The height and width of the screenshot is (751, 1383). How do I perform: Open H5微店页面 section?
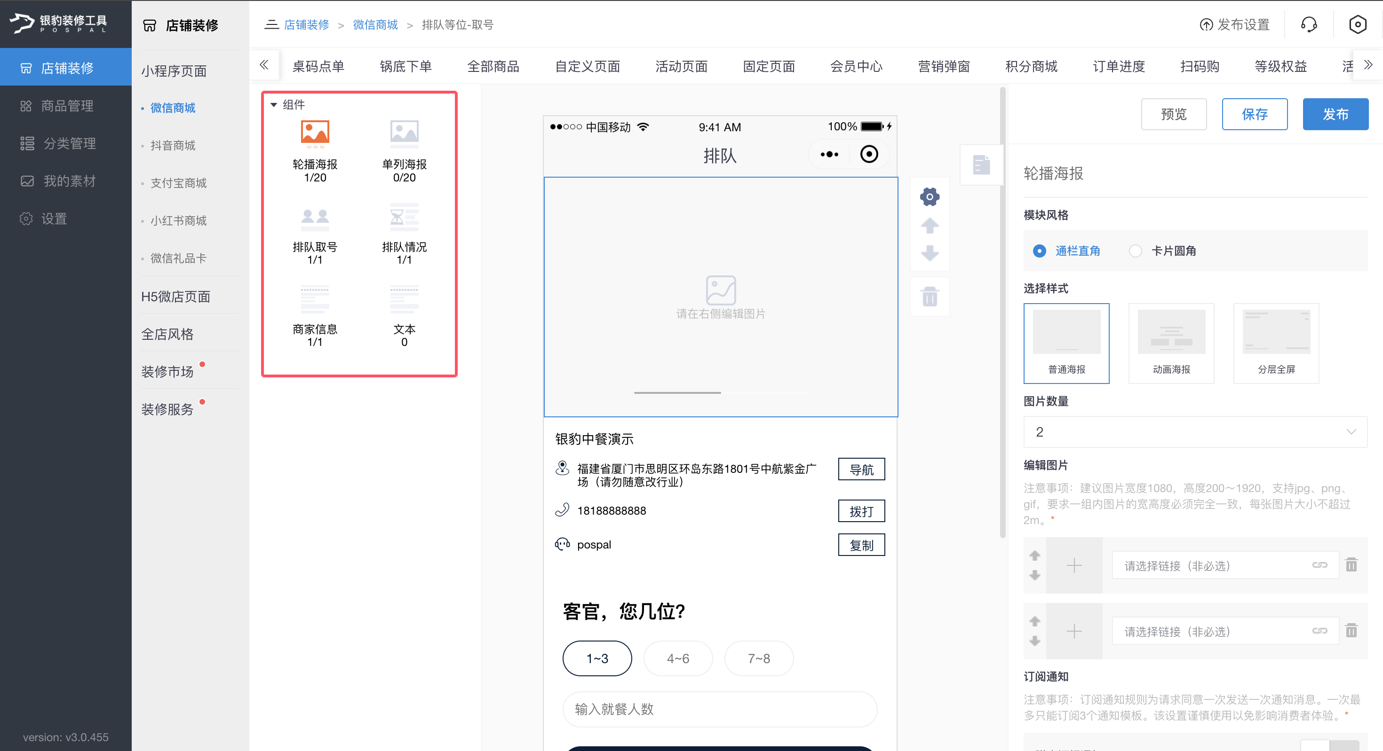click(175, 297)
